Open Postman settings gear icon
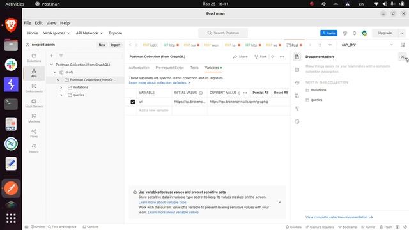Image resolution: width=409 pixels, height=230 pixels. click(x=345, y=33)
